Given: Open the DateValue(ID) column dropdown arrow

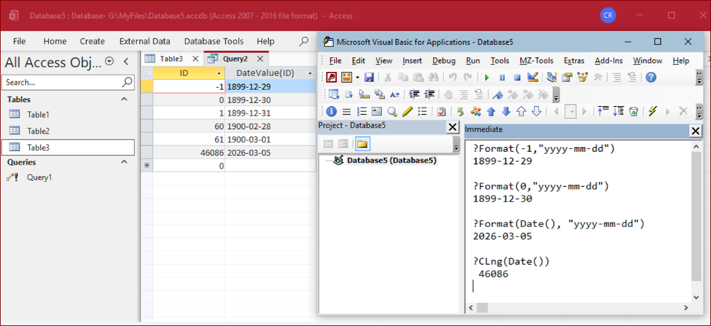Looking at the screenshot, I should (310, 73).
